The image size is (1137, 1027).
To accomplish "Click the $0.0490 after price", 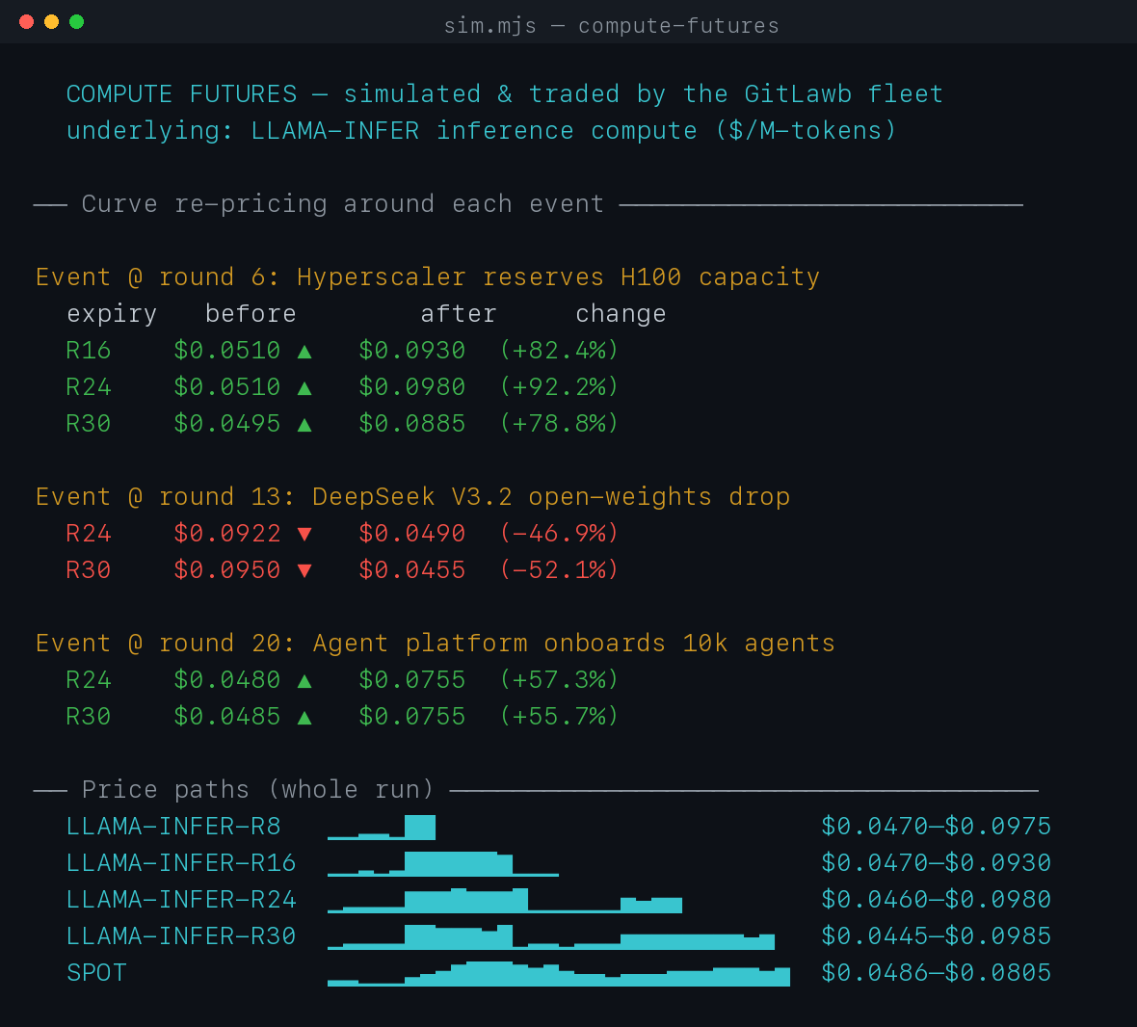I will [411, 534].
